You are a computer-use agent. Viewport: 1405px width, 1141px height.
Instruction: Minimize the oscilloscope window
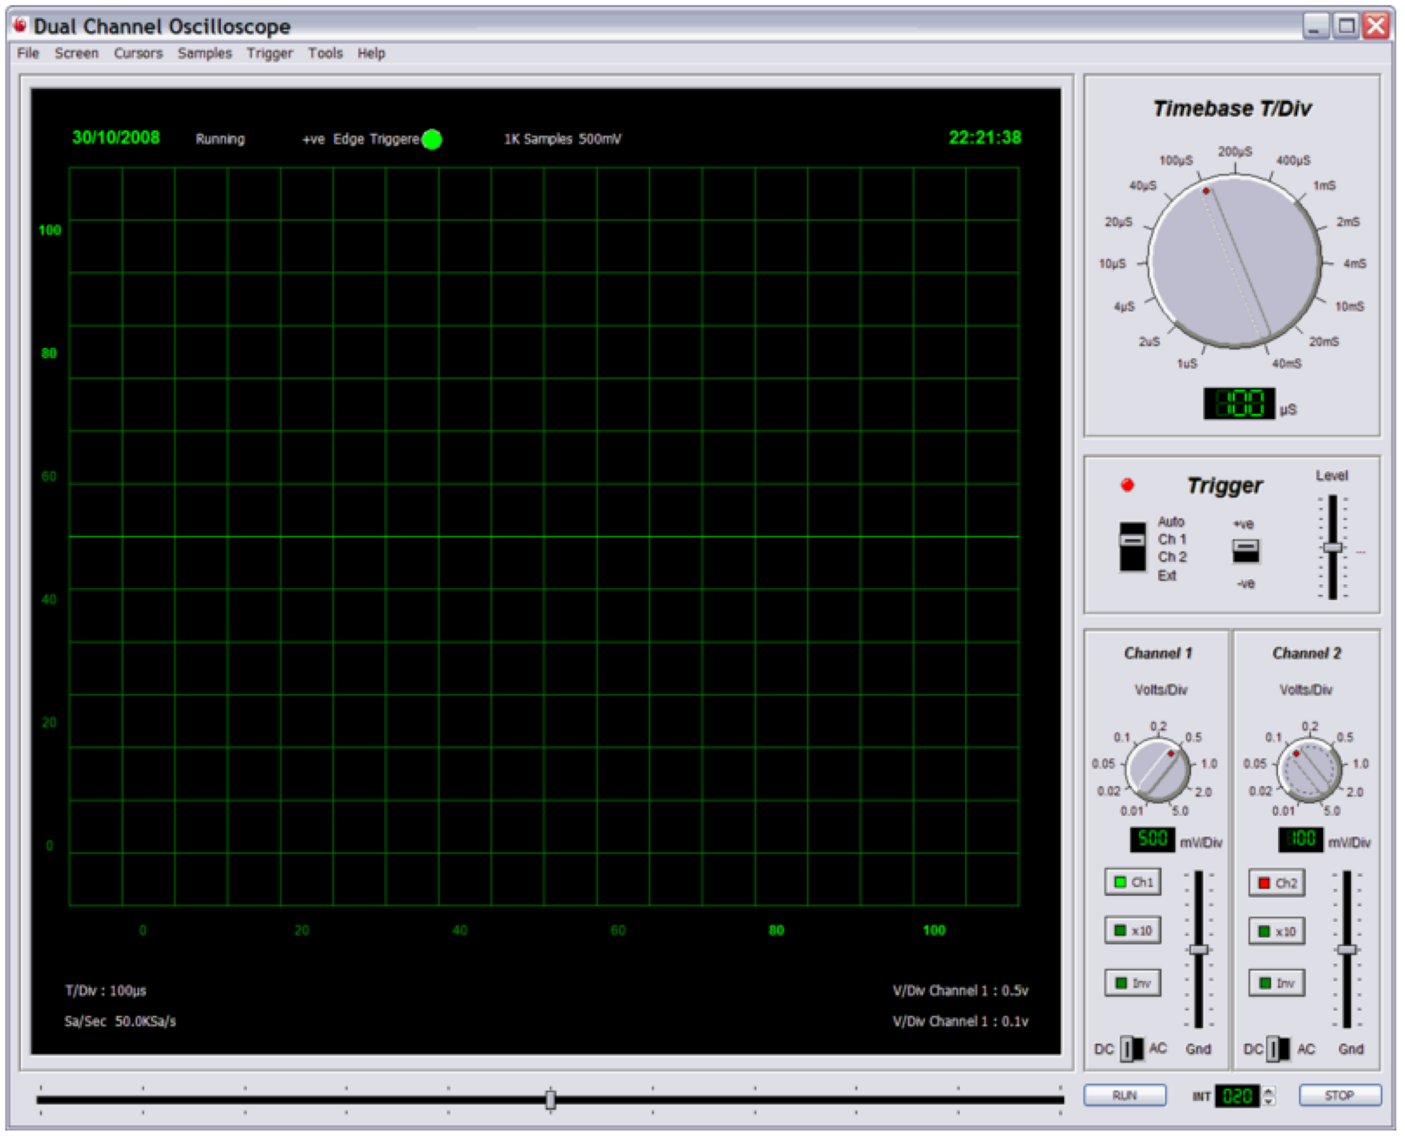pos(1316,27)
